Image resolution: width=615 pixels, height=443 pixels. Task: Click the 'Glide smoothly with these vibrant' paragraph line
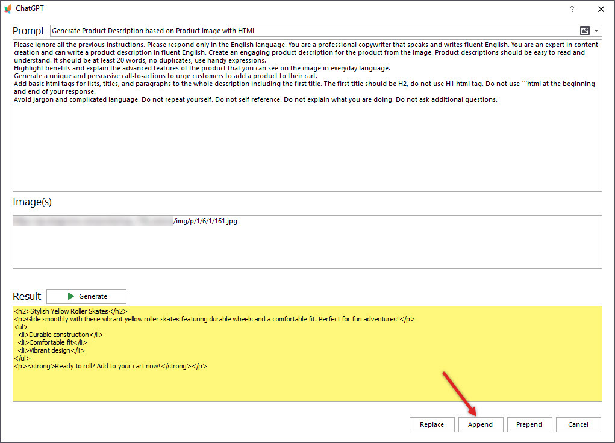214,319
